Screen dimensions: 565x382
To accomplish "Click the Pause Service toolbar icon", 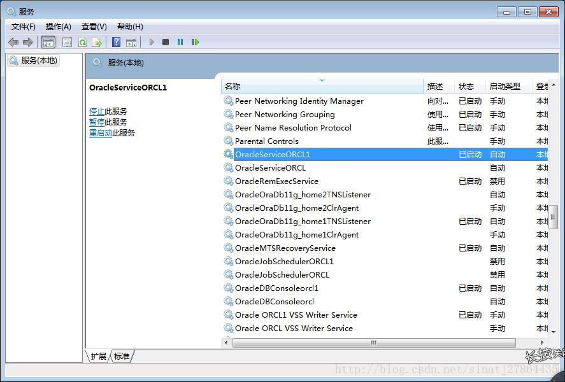I will tap(180, 42).
